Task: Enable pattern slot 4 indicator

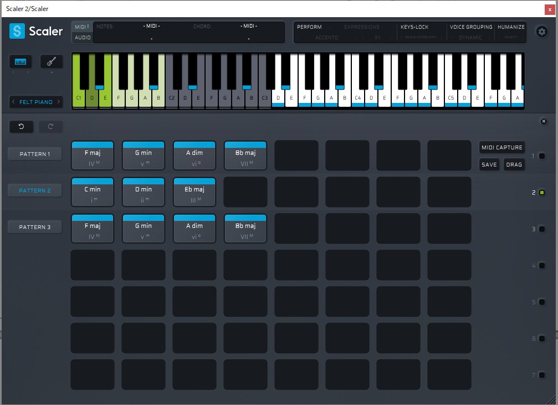Action: pyautogui.click(x=541, y=266)
